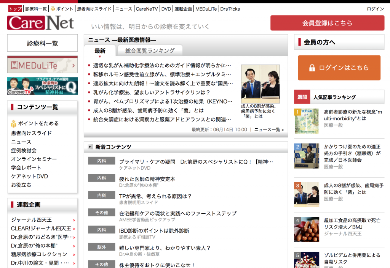390x268 pixels.
Task: Open CareNeTV in top navigation
Action: 147,9
